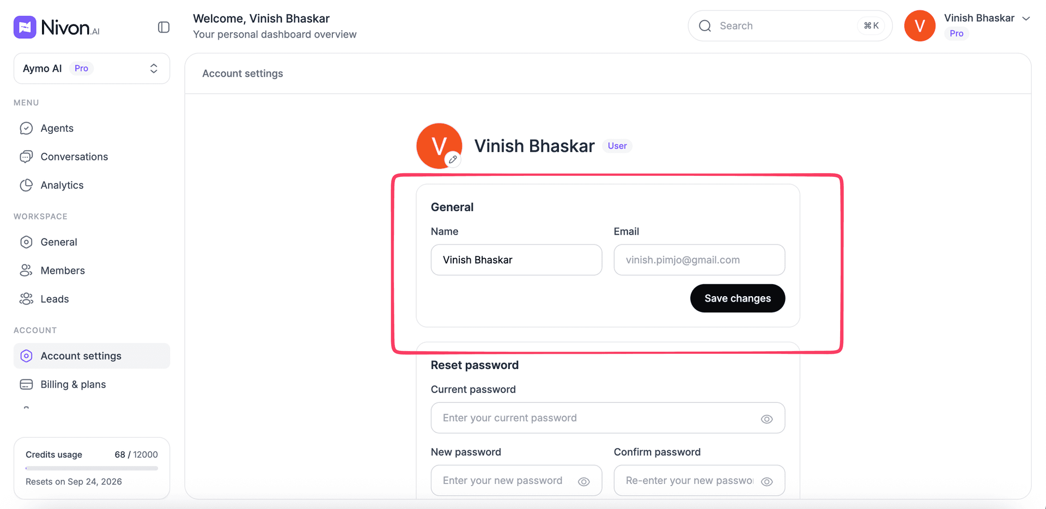This screenshot has height=509, width=1046.
Task: Click the Billing & plans card icon
Action: coord(26,384)
